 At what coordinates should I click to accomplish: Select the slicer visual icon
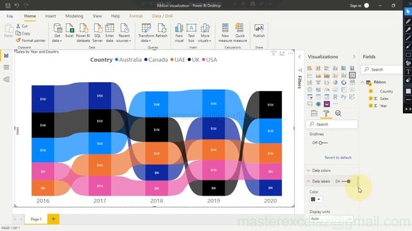click(310, 97)
